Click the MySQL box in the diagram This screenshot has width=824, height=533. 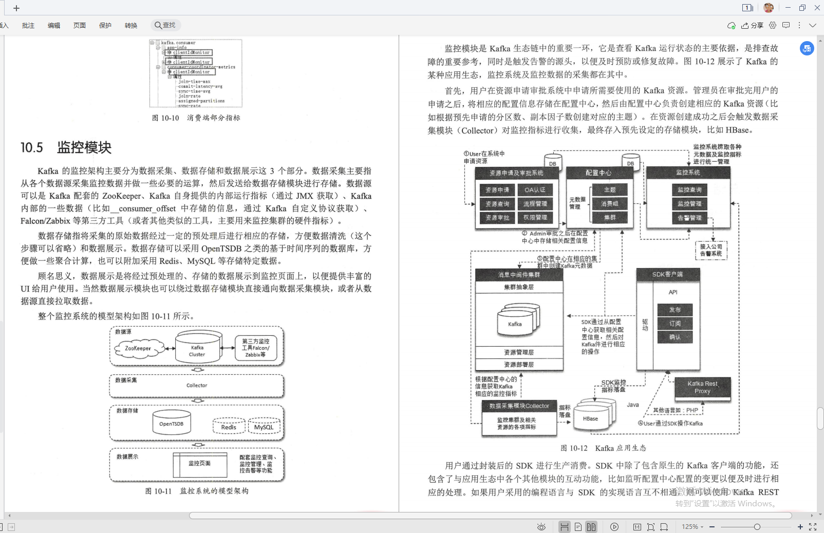pyautogui.click(x=264, y=427)
